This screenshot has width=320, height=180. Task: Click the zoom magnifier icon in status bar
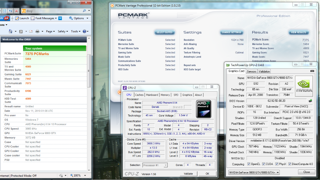[x=72, y=175]
